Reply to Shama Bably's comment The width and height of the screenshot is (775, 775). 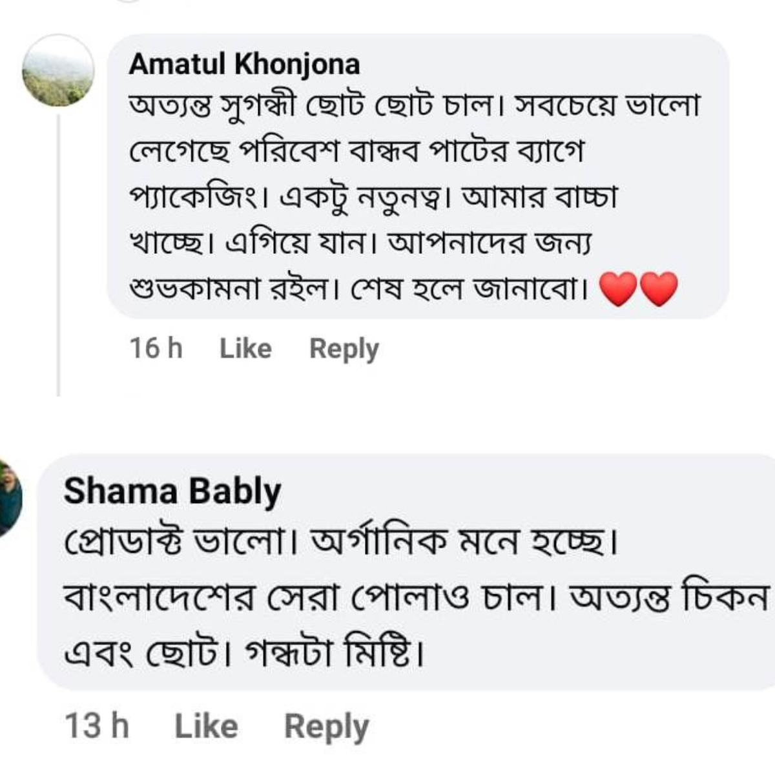tap(326, 727)
